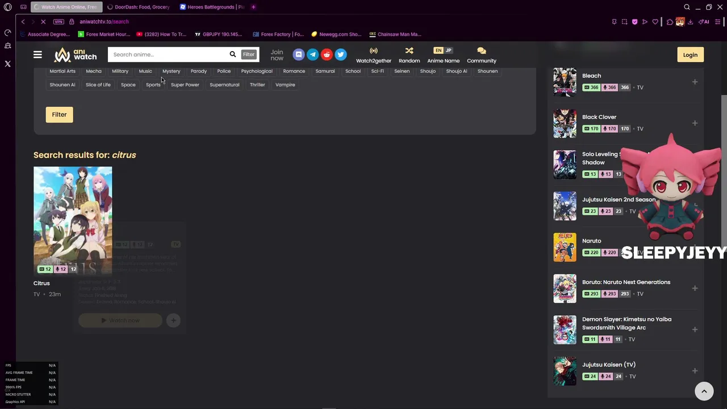Open the Citrus poster thumbnail

[x=73, y=220]
